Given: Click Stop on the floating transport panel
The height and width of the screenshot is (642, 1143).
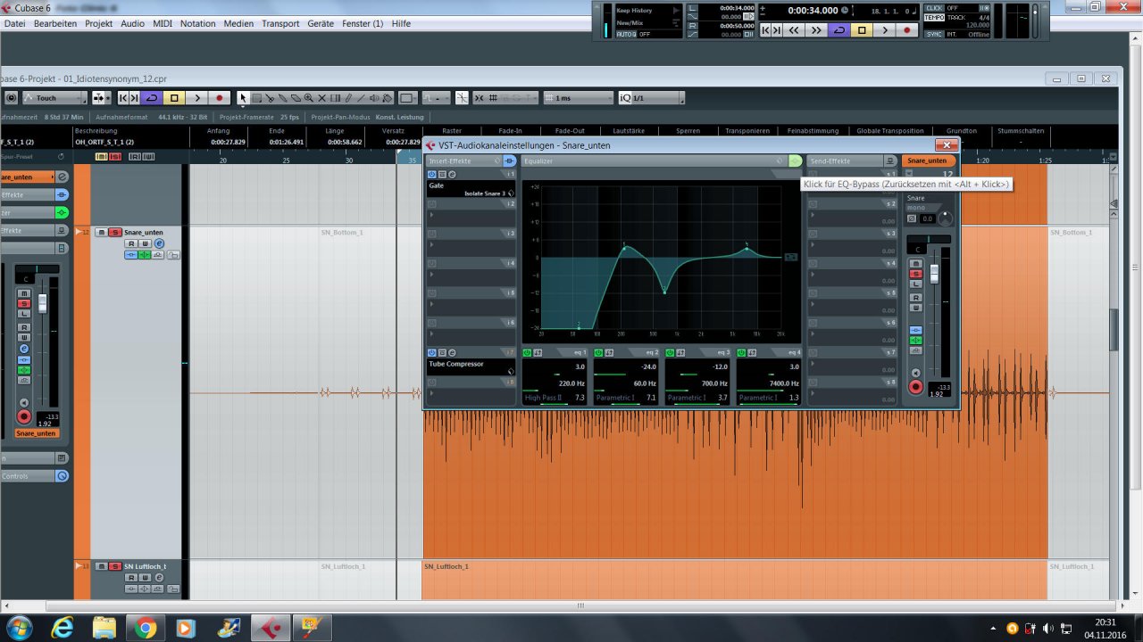Looking at the screenshot, I should tap(862, 29).
